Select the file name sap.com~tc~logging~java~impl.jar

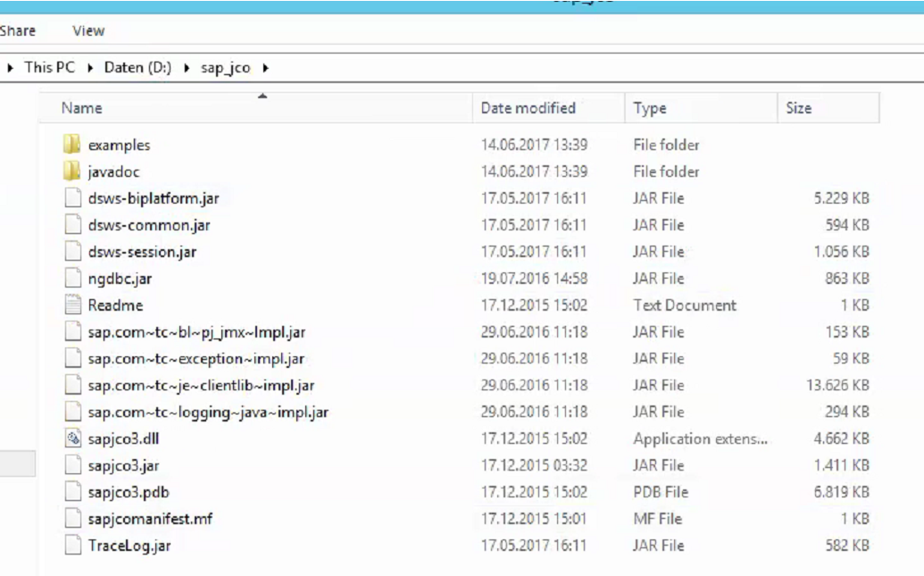pos(208,412)
